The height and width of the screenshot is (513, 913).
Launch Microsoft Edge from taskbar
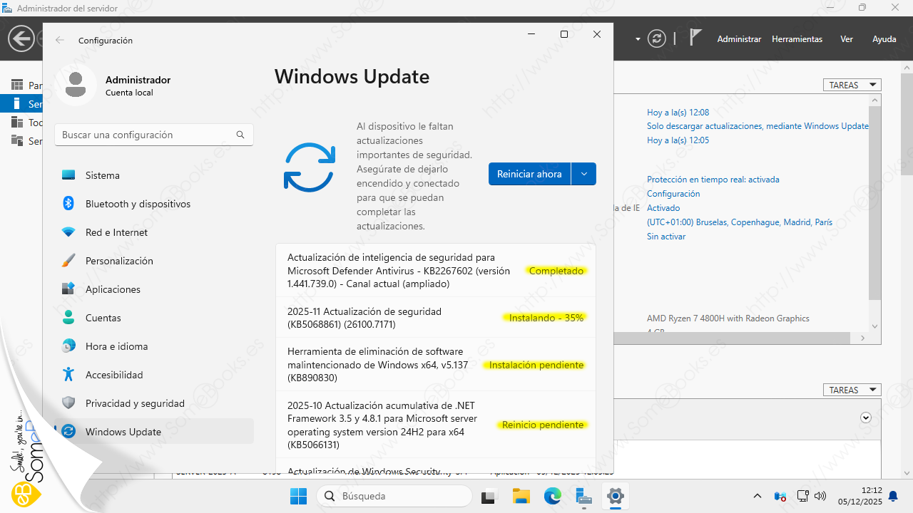[x=553, y=496]
